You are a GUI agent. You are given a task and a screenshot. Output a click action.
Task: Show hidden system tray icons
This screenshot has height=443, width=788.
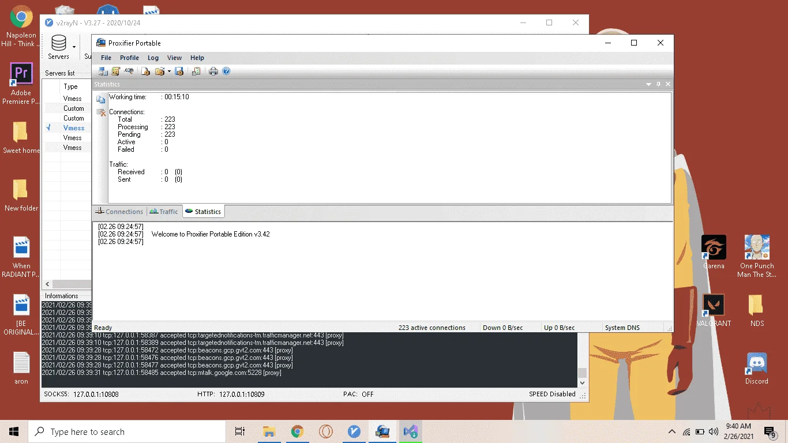point(671,431)
